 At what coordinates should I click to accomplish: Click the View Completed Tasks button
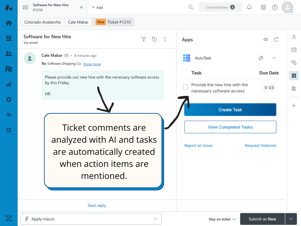click(x=230, y=127)
